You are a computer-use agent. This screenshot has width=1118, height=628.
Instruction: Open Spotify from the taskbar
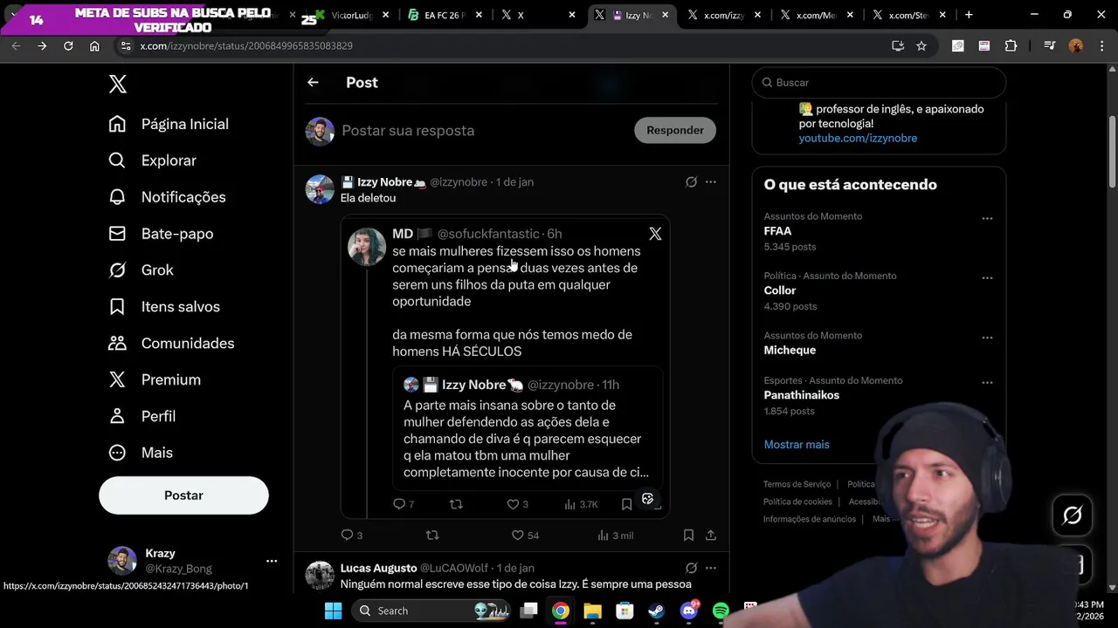(x=721, y=611)
